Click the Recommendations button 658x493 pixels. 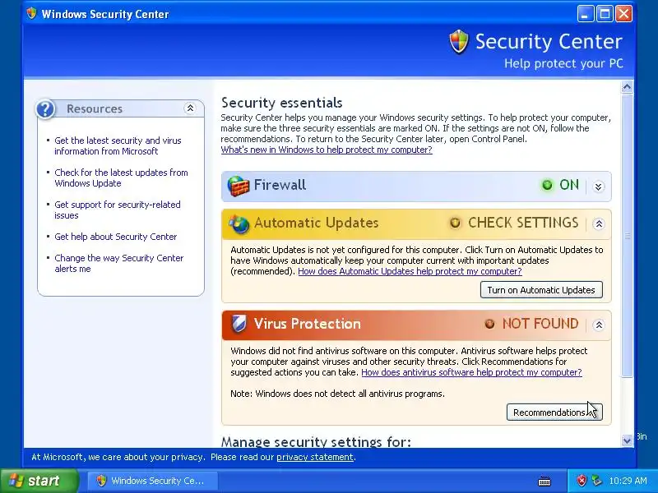[x=554, y=412]
